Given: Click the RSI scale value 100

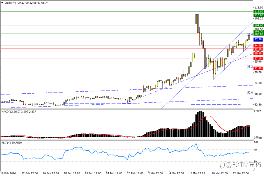Looking at the screenshot, I should click(x=256, y=142).
